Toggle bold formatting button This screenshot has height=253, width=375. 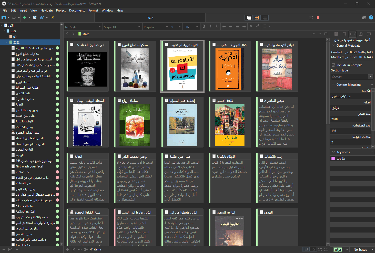click(x=204, y=26)
